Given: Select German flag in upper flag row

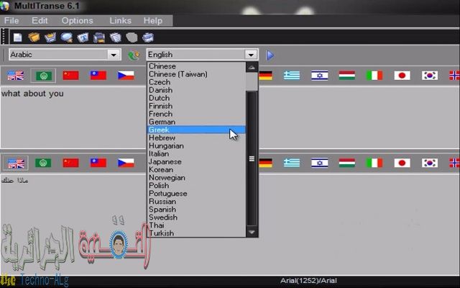Looking at the screenshot, I should click(265, 76).
